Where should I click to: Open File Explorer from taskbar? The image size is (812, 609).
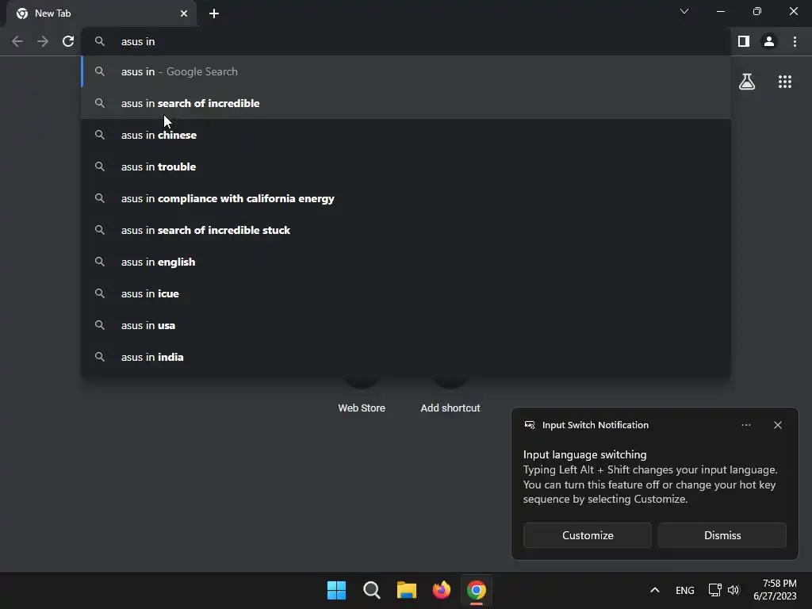click(407, 590)
